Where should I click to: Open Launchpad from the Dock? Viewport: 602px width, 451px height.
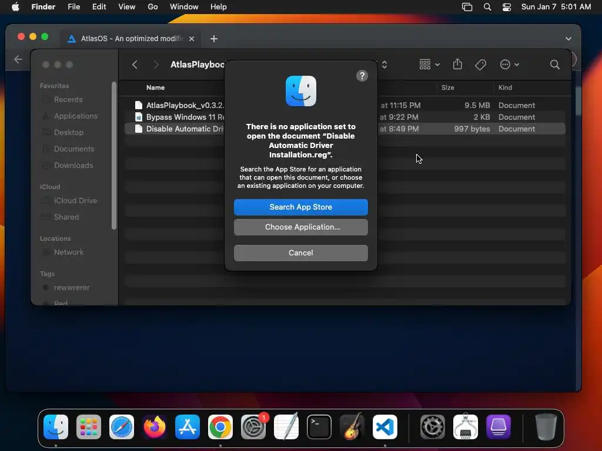89,427
